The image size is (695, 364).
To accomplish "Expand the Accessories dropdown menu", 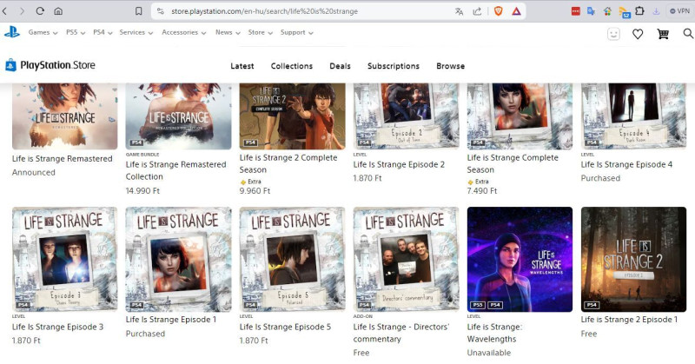I will [184, 32].
